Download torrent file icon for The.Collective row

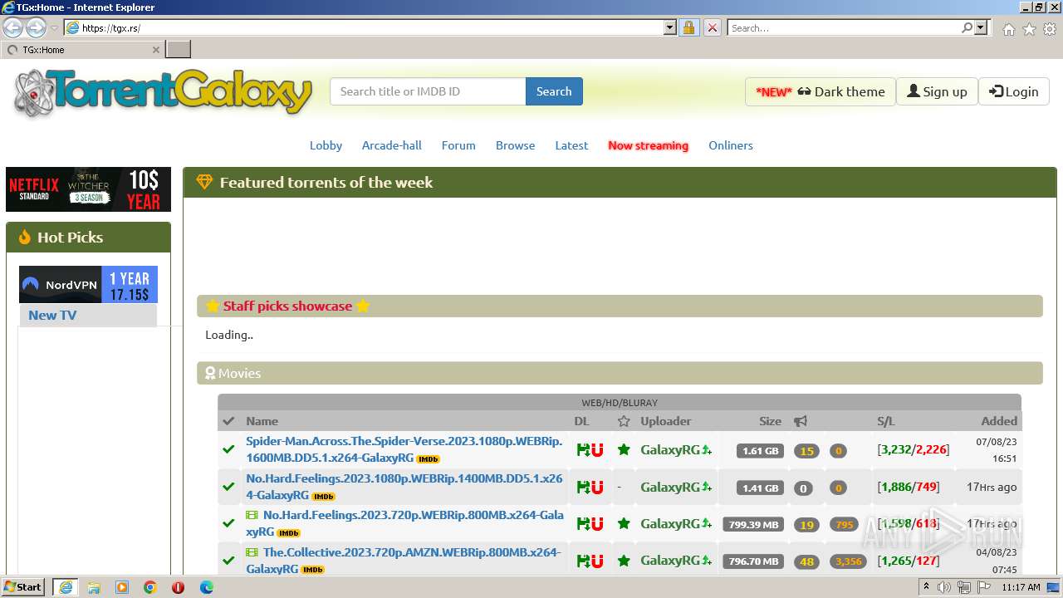pos(583,561)
